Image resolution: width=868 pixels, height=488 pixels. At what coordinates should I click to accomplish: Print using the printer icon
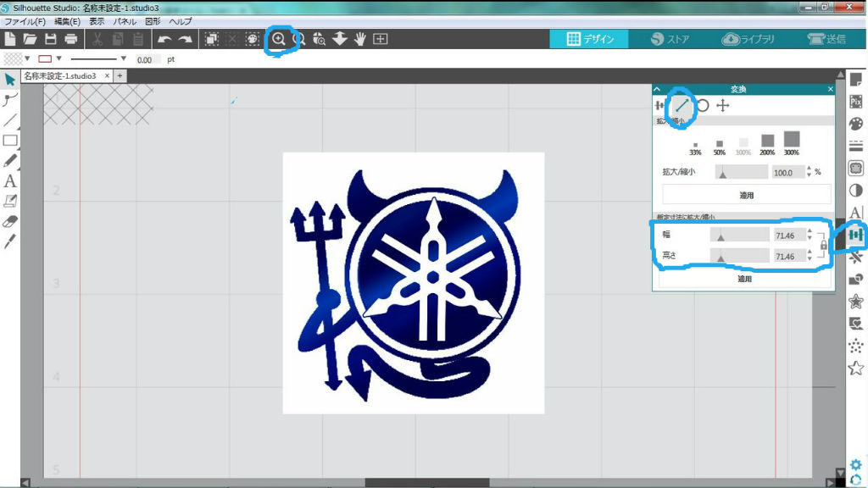[x=71, y=39]
